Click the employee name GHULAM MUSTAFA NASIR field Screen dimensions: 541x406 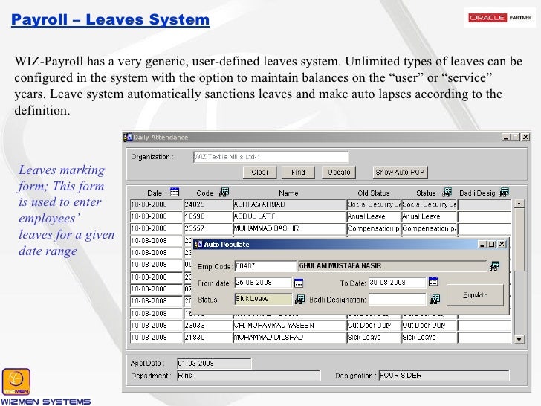coord(392,266)
